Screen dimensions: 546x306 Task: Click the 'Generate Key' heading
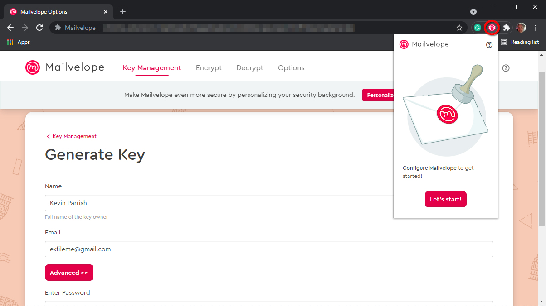95,155
